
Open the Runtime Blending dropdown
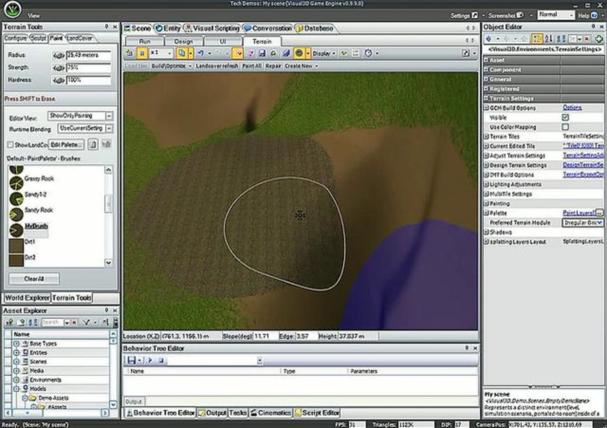pos(109,129)
